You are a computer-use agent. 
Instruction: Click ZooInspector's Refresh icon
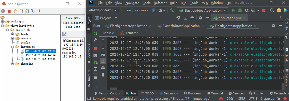click(x=15, y=11)
